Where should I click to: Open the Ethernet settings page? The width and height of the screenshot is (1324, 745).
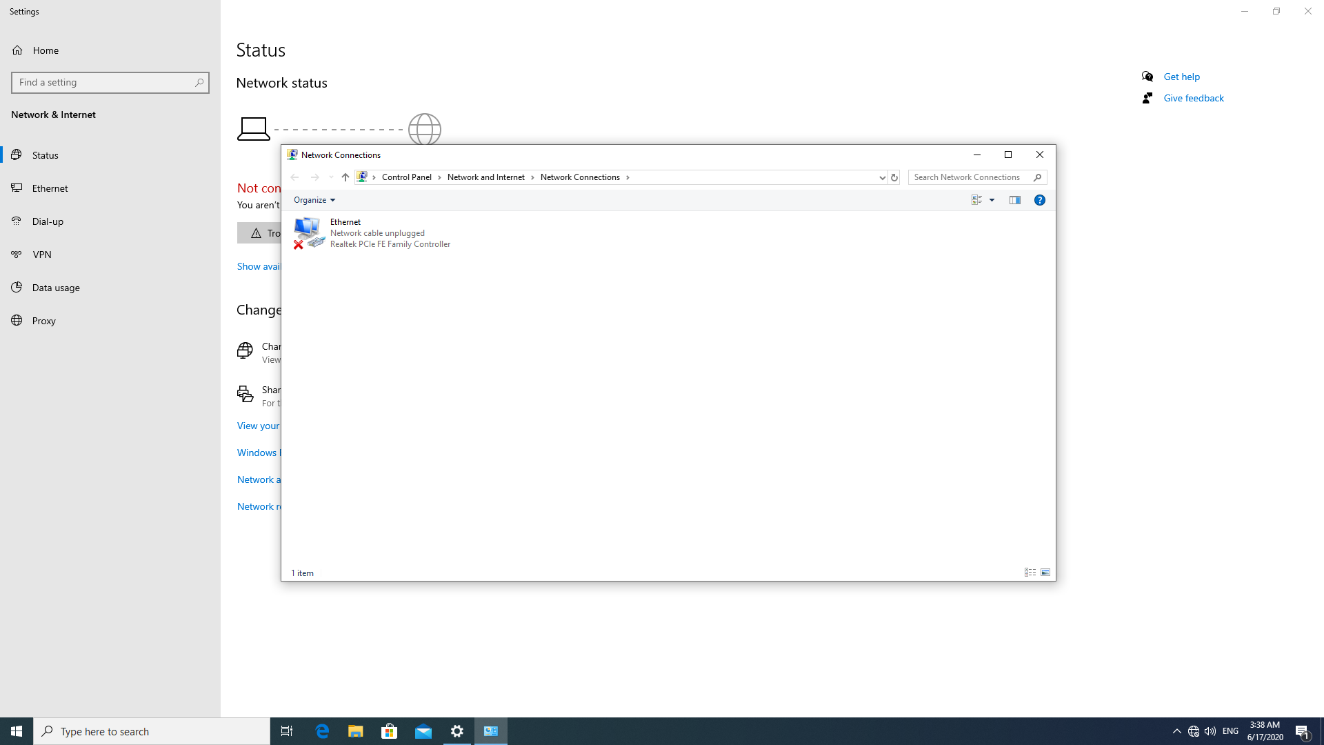click(x=110, y=188)
